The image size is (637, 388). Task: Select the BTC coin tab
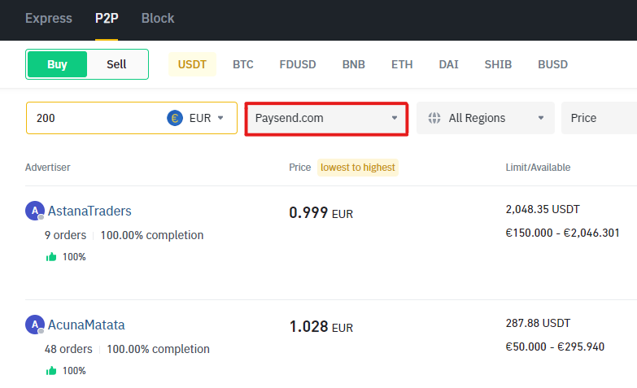click(243, 64)
